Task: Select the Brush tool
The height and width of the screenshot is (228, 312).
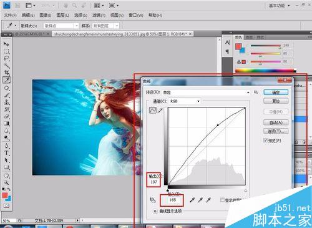Action: pyautogui.click(x=6, y=95)
